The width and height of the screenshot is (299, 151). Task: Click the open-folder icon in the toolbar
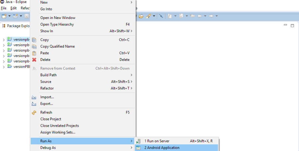pyautogui.click(x=141, y=16)
